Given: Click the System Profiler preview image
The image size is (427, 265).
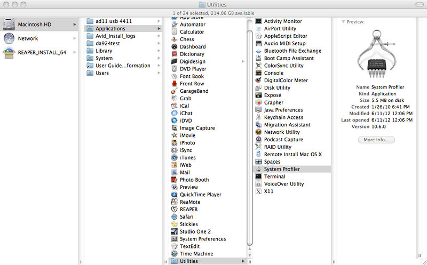Looking at the screenshot, I should coord(376,54).
